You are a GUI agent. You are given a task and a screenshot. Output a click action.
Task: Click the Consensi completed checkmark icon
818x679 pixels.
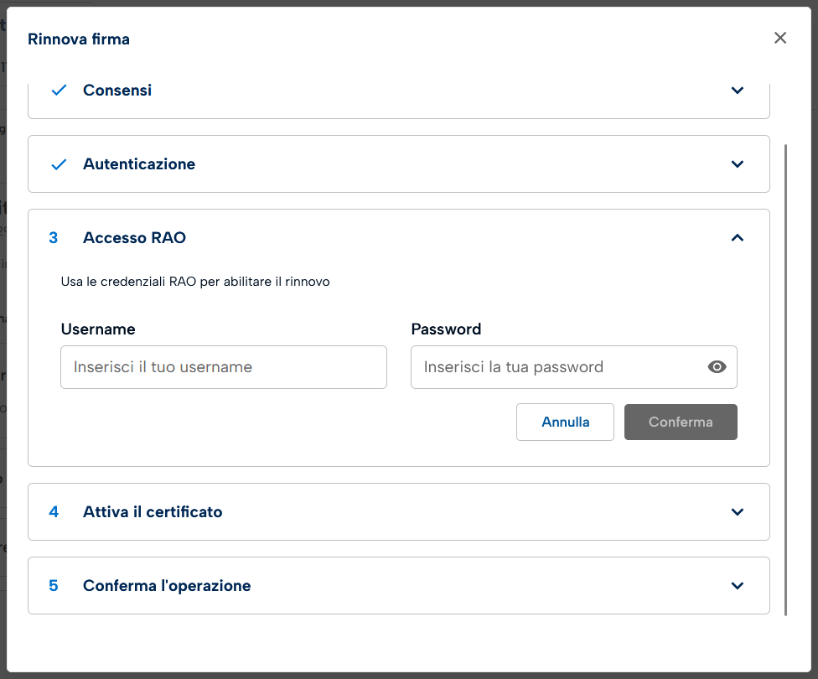(x=59, y=91)
